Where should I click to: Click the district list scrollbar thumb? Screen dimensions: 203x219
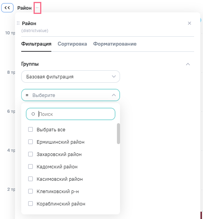[x=118, y=134]
